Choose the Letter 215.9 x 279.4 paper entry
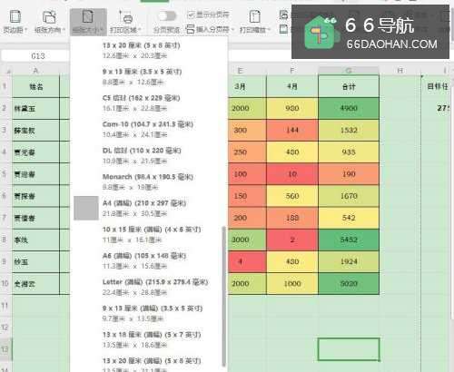 149,287
